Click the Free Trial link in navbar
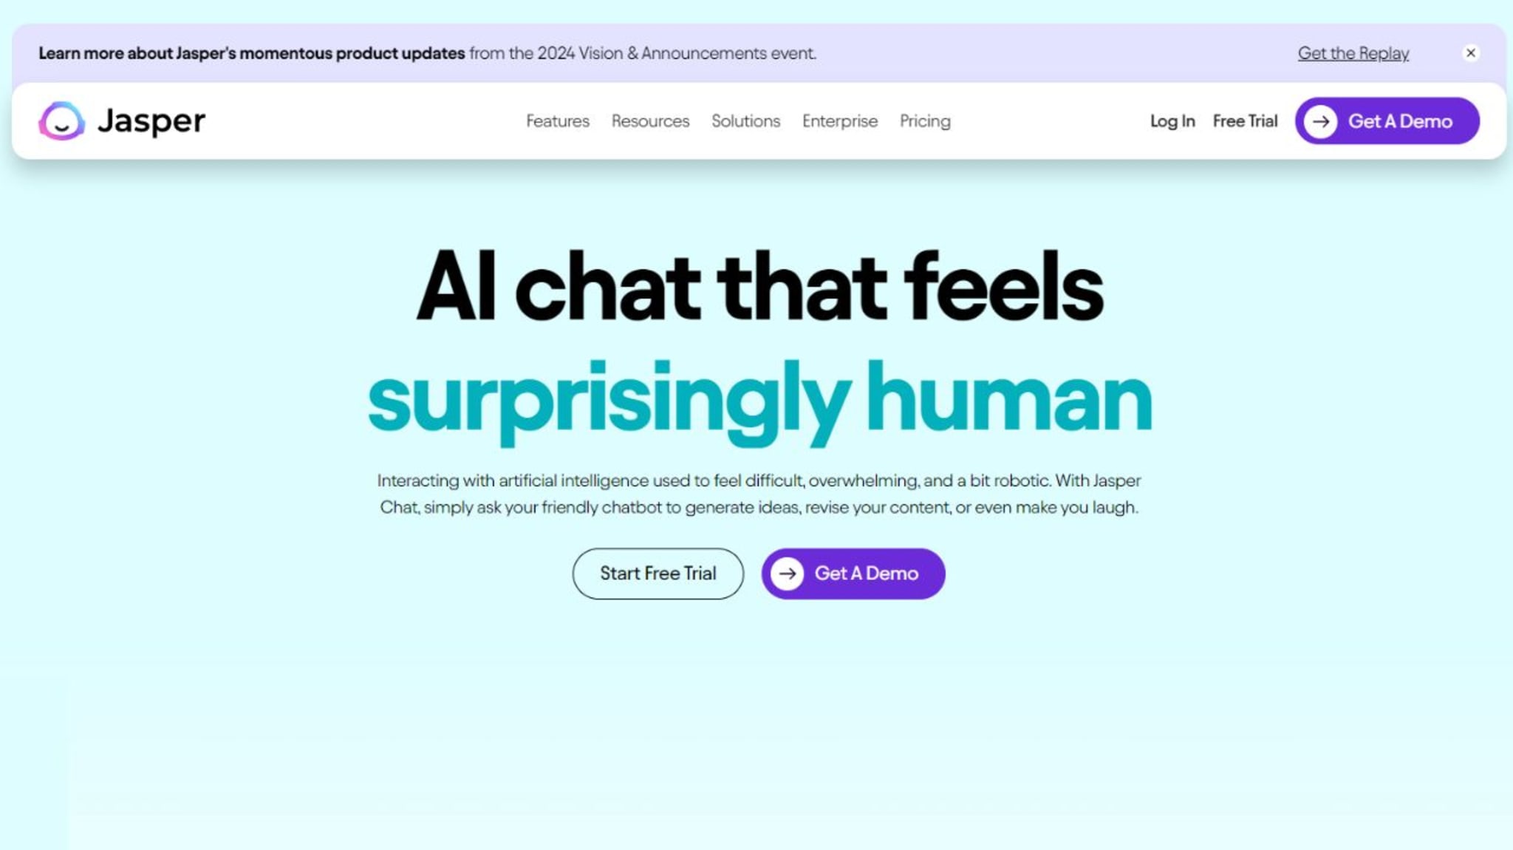Image resolution: width=1513 pixels, height=850 pixels. (1245, 120)
